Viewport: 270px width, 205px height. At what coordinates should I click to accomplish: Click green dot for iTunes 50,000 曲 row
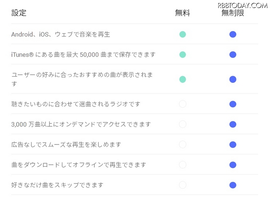[183, 55]
